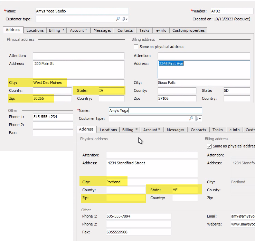Open the Account tab in Amy's Yoga form
The image size is (255, 241).
coord(152,130)
